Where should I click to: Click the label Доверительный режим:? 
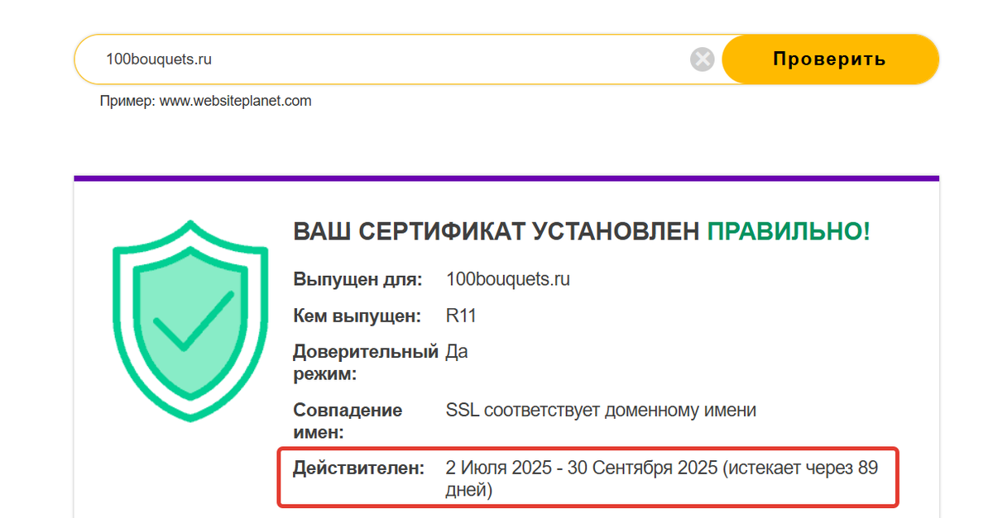[366, 364]
